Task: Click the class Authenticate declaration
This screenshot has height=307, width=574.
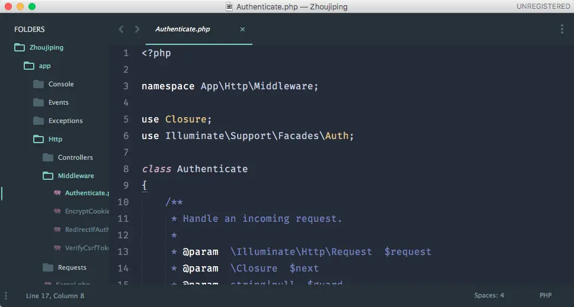Action: click(x=195, y=169)
